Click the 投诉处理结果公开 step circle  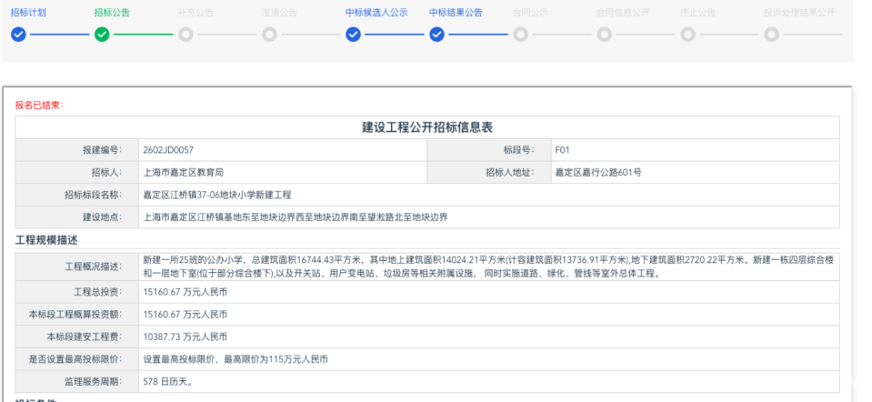click(x=771, y=34)
